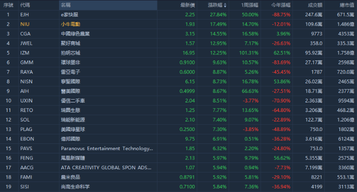Image resolution: width=357 pixels, height=192 pixels.
Task: Choose ticker RETO
Action: click(x=27, y=110)
